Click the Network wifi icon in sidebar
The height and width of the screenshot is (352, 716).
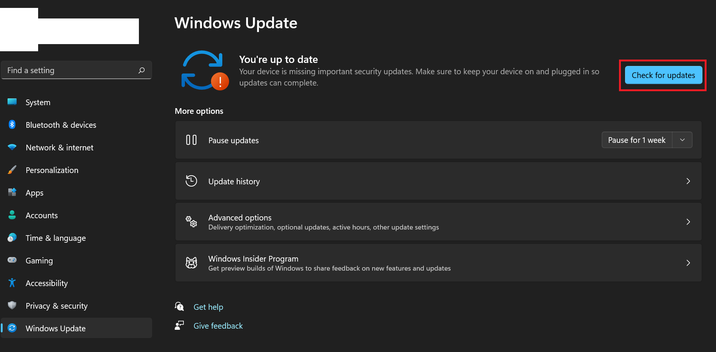tap(12, 147)
